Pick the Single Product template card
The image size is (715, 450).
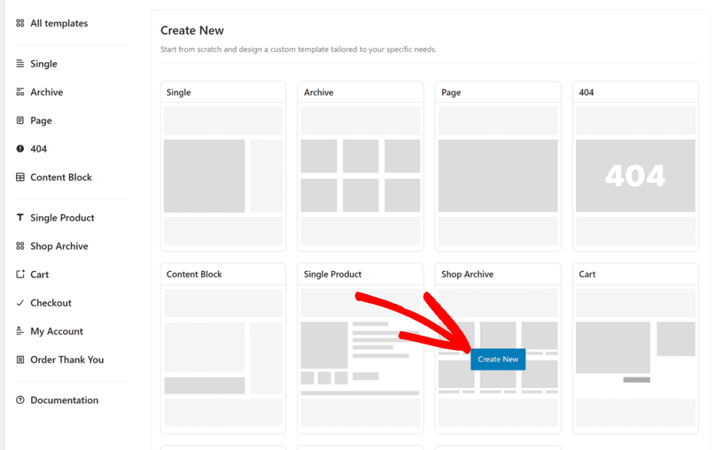360,348
